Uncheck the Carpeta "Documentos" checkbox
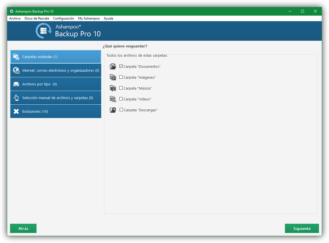329x243 pixels. tap(121, 66)
